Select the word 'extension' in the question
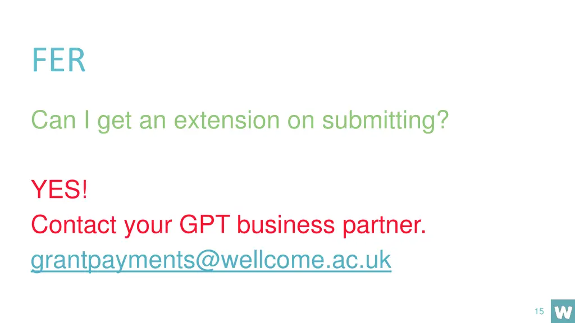 [x=227, y=120]
